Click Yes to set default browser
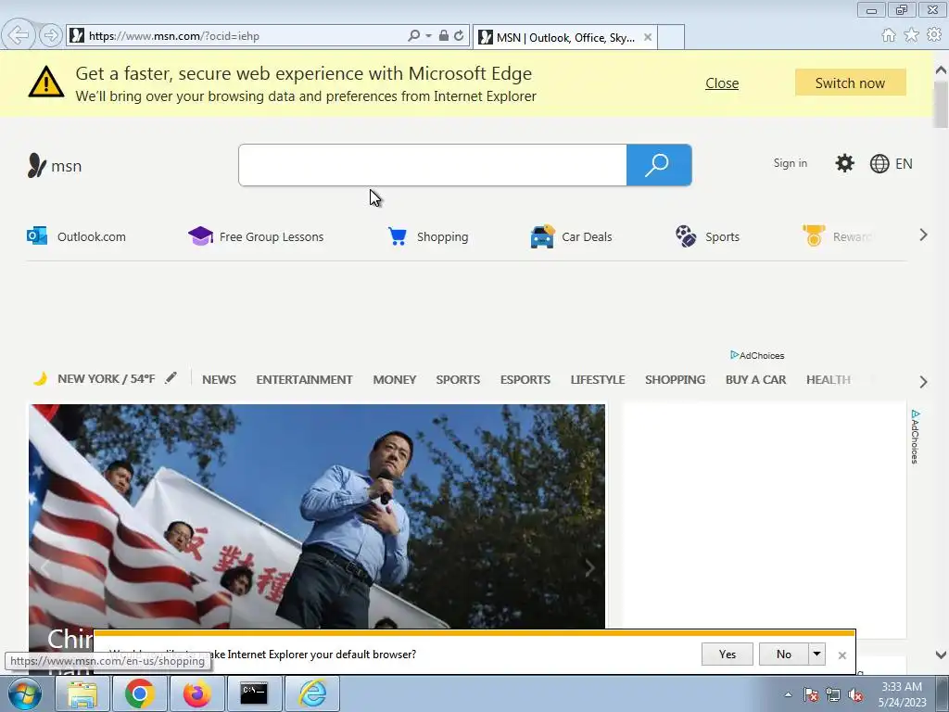The height and width of the screenshot is (712, 949). [728, 654]
